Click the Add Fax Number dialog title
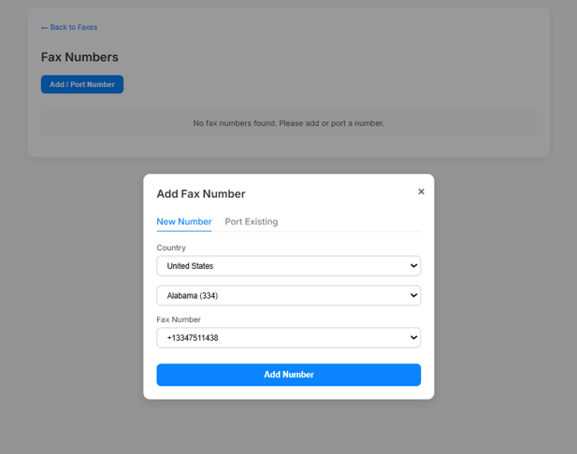This screenshot has width=577, height=454. click(201, 194)
